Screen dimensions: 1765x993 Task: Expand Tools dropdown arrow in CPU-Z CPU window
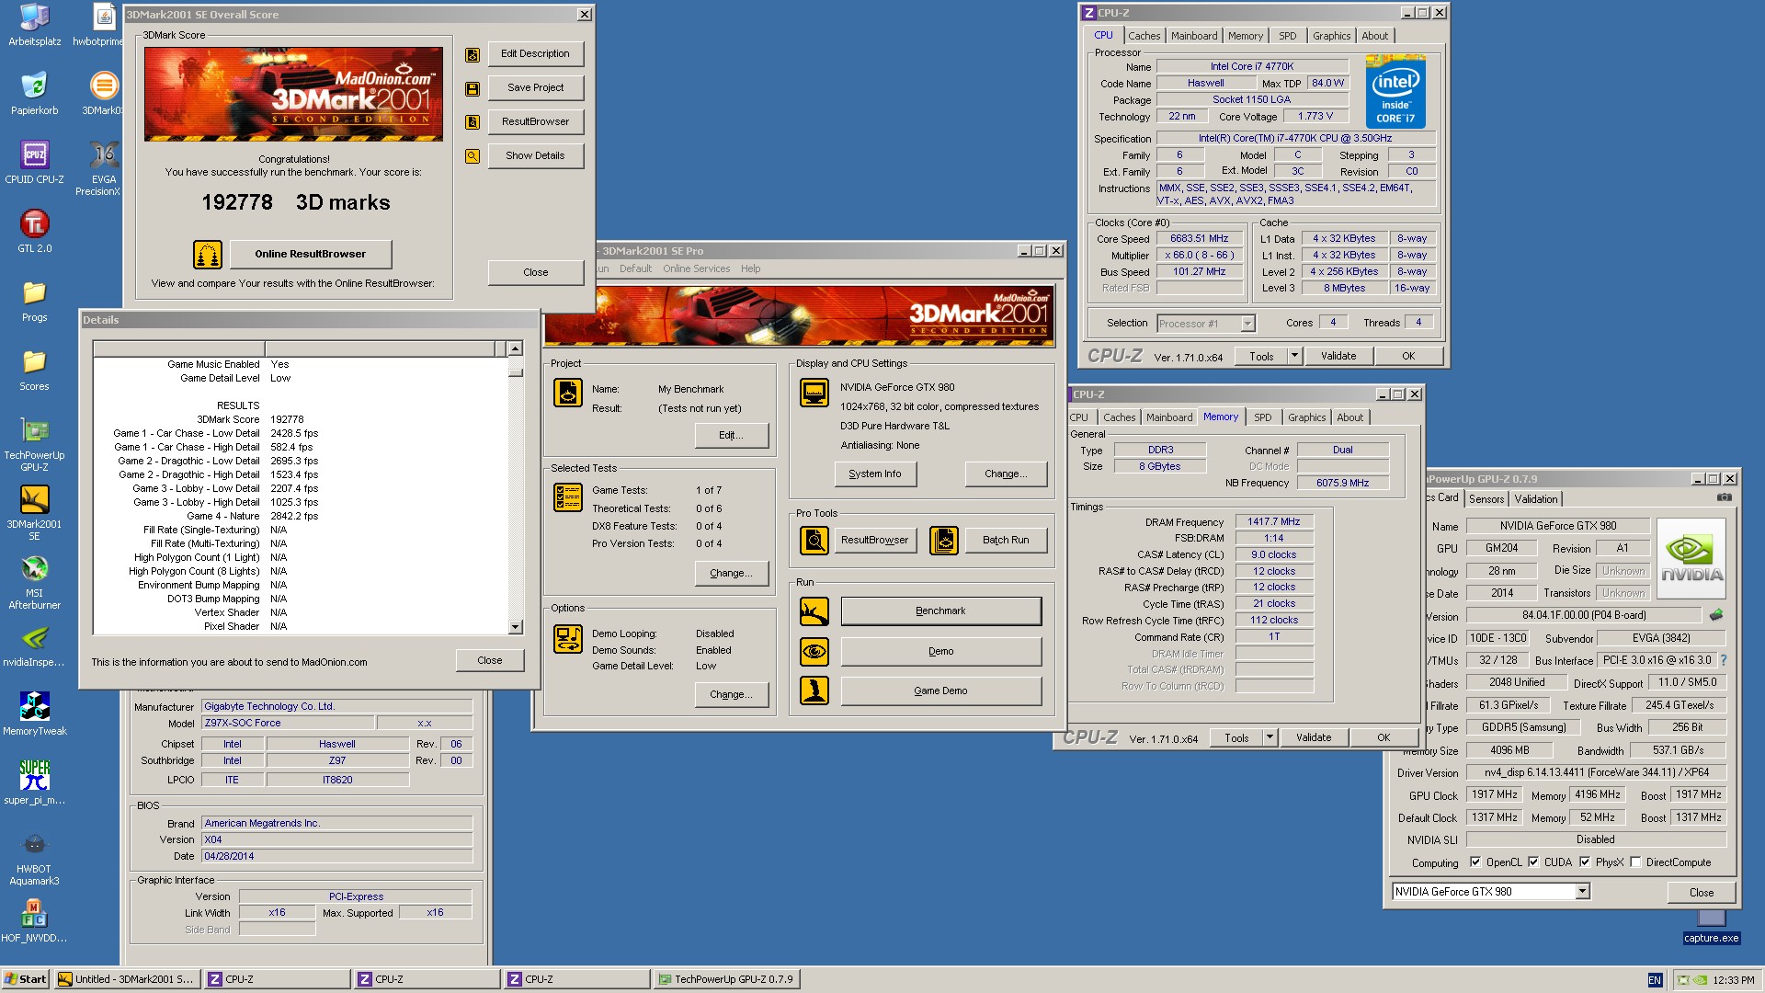[x=1294, y=356]
